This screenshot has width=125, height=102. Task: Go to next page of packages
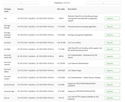coord(103,3)
